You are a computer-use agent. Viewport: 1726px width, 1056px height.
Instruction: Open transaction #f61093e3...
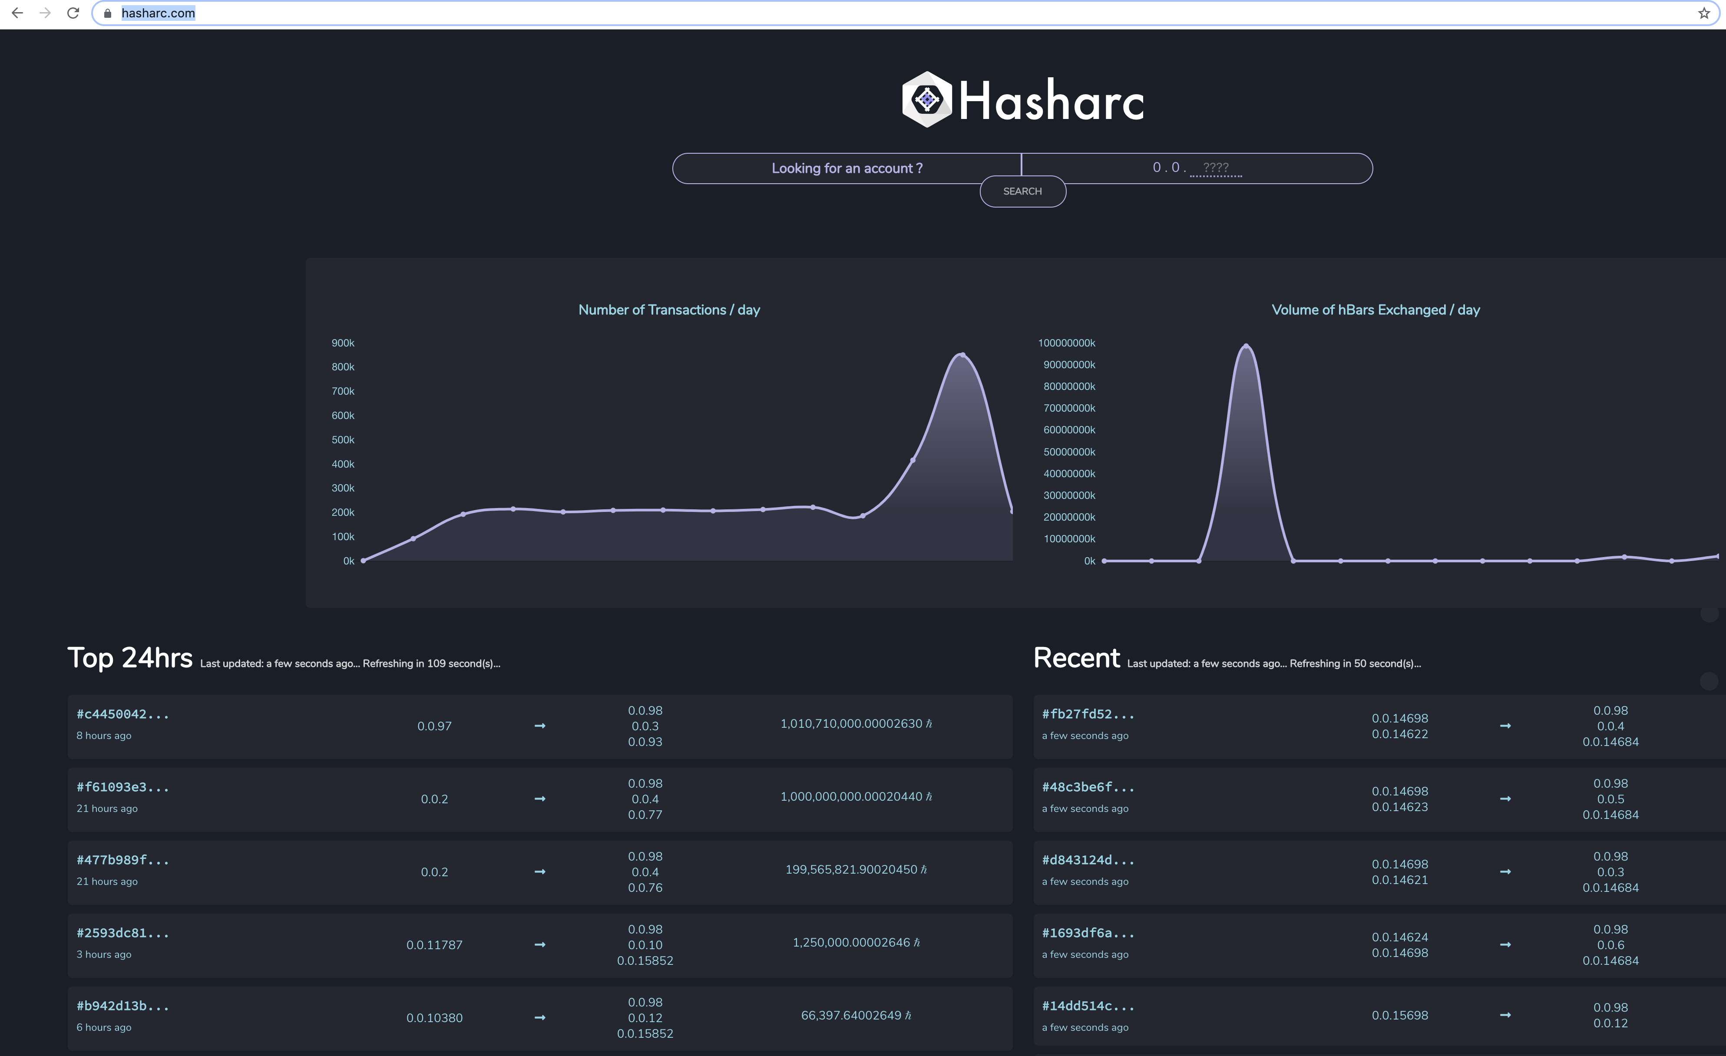click(x=122, y=787)
